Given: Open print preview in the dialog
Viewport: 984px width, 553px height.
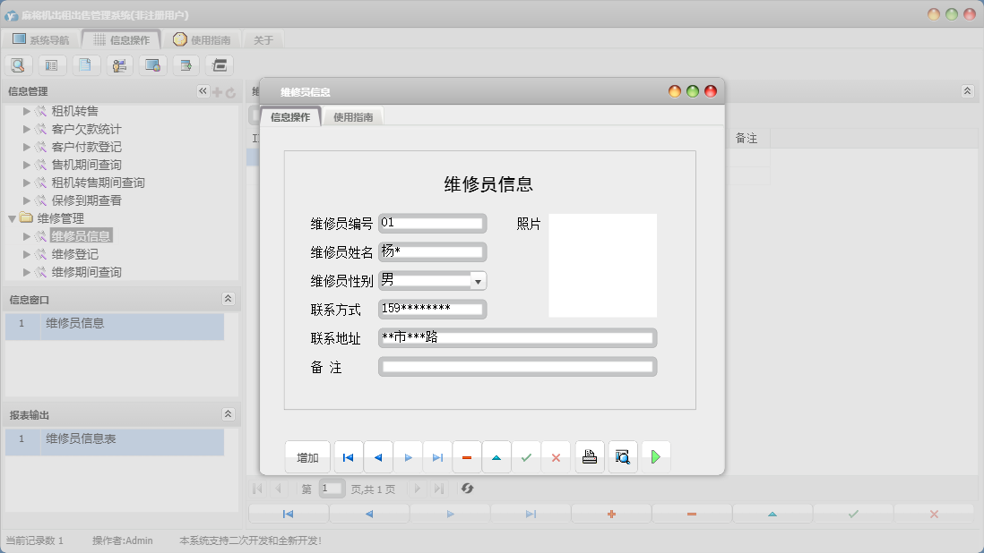Looking at the screenshot, I should point(622,456).
